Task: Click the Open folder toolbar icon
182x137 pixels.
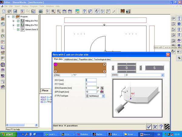Action: tap(9, 11)
